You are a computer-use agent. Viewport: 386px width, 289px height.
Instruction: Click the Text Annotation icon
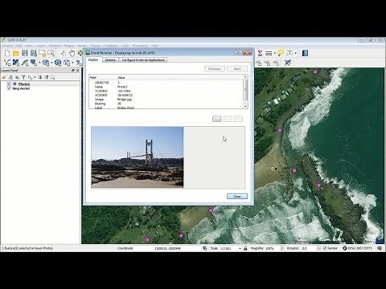289,53
